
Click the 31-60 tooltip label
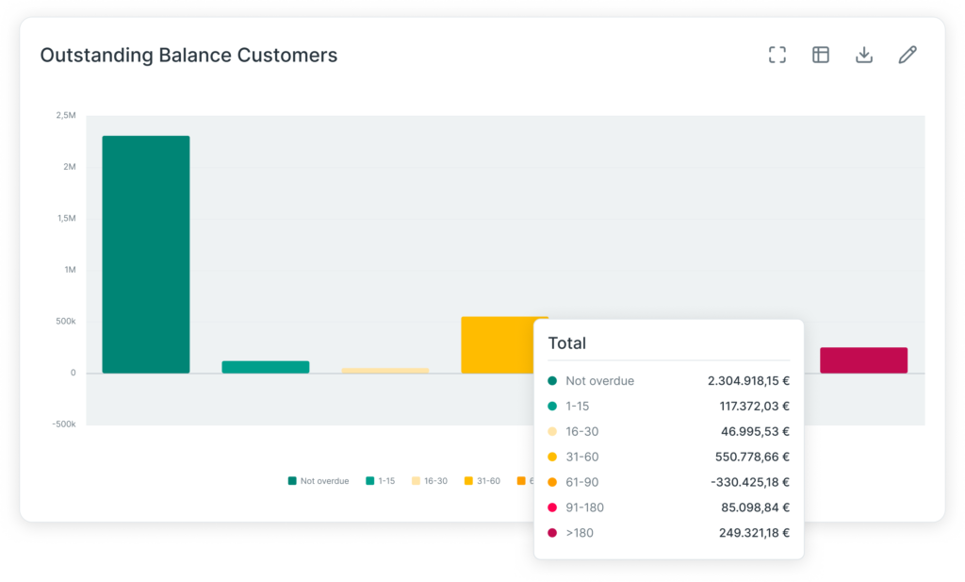tap(581, 457)
